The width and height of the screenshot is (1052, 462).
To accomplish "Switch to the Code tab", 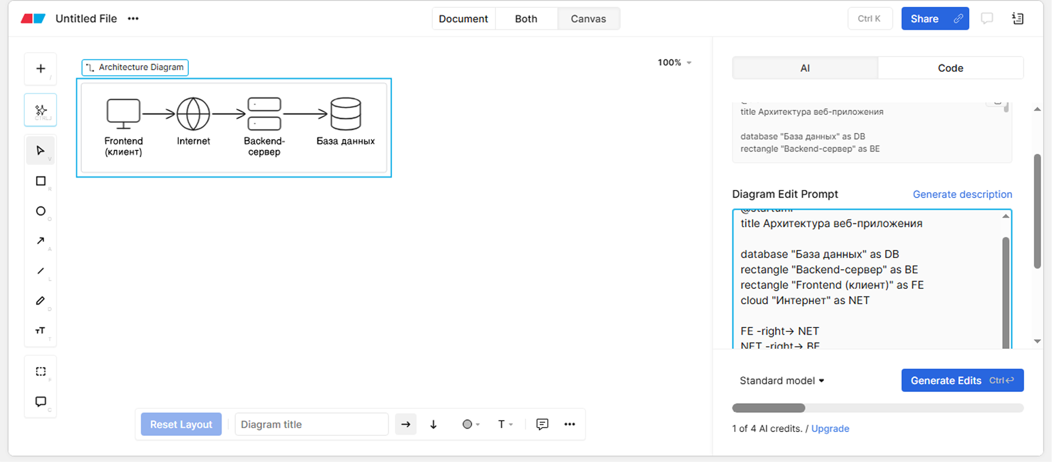I will point(950,68).
